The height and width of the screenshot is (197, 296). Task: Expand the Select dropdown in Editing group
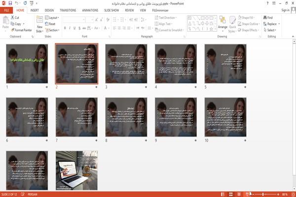(x=270, y=30)
